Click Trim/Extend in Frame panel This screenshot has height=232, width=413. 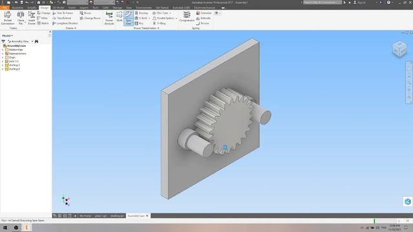[62, 18]
